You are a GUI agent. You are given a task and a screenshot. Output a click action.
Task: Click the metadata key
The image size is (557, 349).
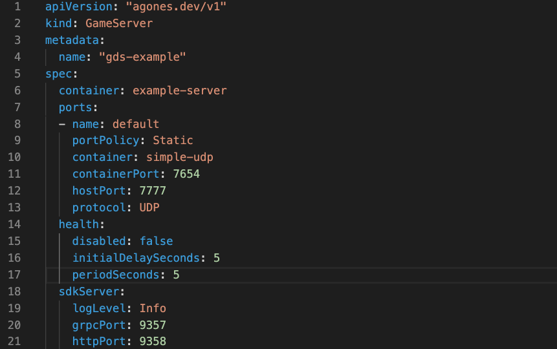coord(72,40)
